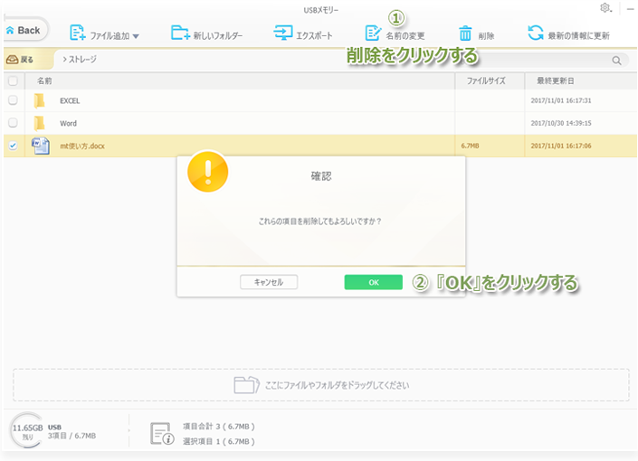Viewport: 638px width, 461px height.
Task: Expand the ファイル追加 dropdown arrow
Action: (136, 36)
